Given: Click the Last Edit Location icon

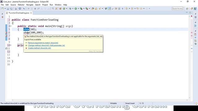Looking at the screenshot, I should [x=138, y=9].
